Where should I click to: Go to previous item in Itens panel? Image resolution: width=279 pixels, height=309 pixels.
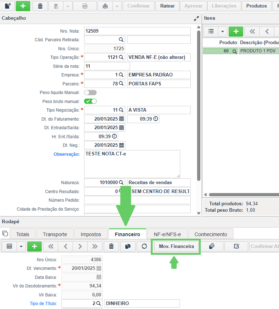point(267,32)
